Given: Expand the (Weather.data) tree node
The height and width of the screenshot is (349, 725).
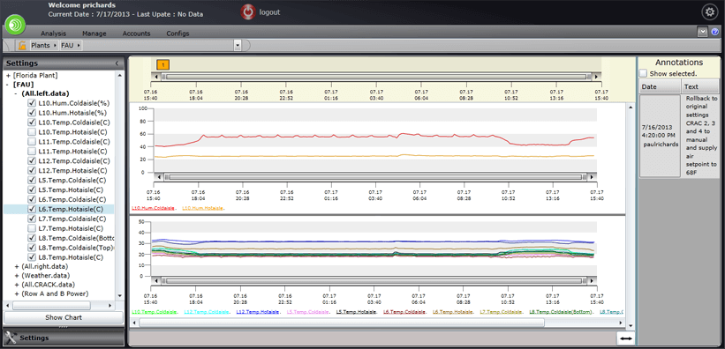Looking at the screenshot, I should [x=17, y=276].
